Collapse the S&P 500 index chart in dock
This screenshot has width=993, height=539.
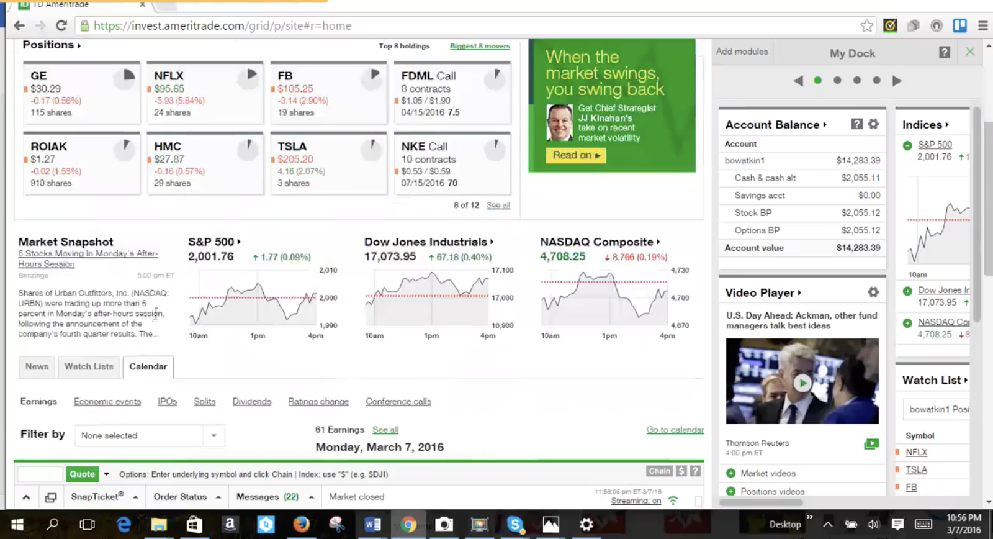[907, 145]
